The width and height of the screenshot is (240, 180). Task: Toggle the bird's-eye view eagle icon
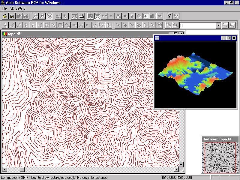coord(49,16)
